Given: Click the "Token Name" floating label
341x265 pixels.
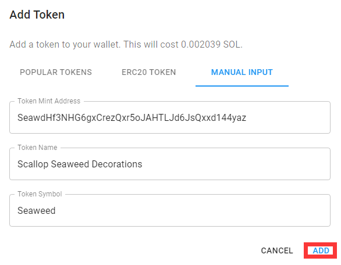Looking at the screenshot, I should (x=37, y=148).
